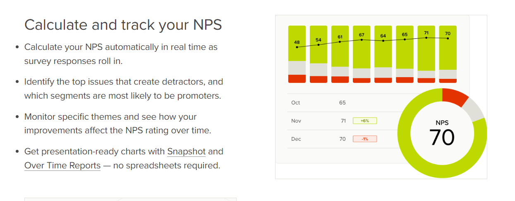
Task: Open the Snapshot link
Action: coord(186,151)
